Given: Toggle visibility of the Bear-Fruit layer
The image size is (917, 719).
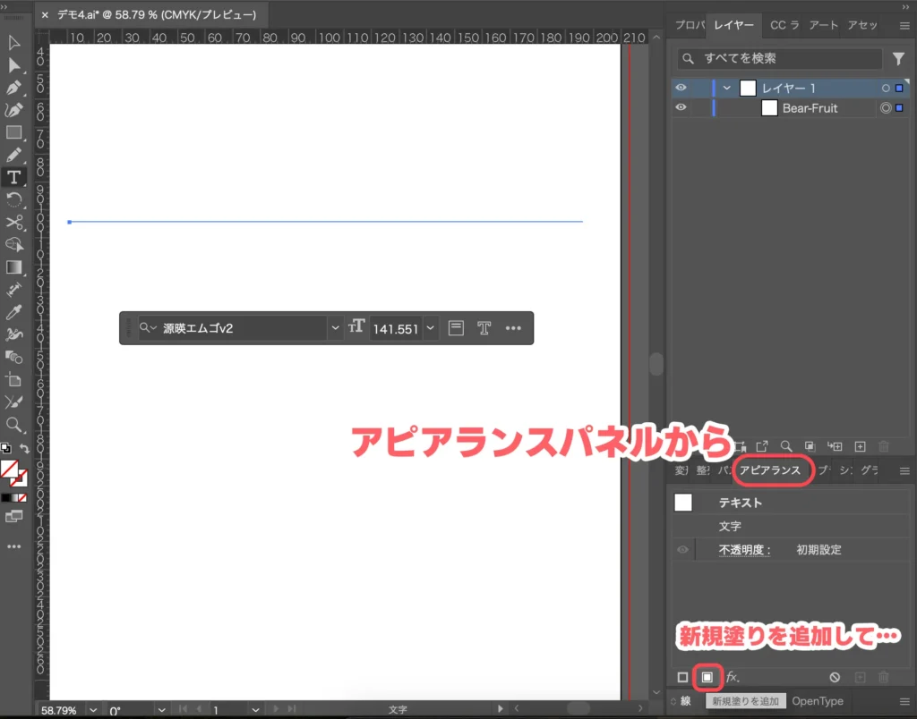Looking at the screenshot, I should coord(681,107).
